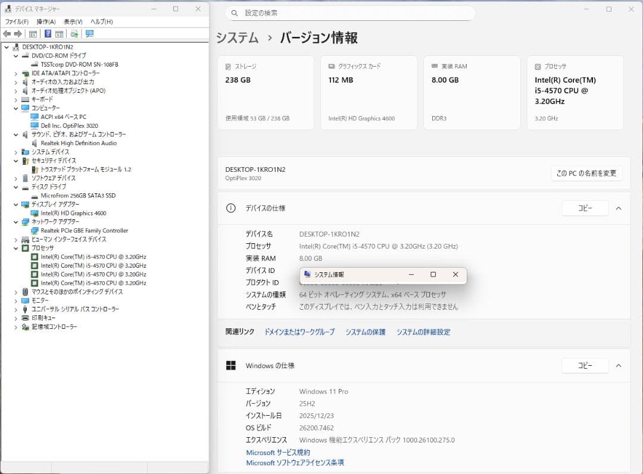
Task: Toggle the console tree visibility icon
Action: click(x=33, y=34)
